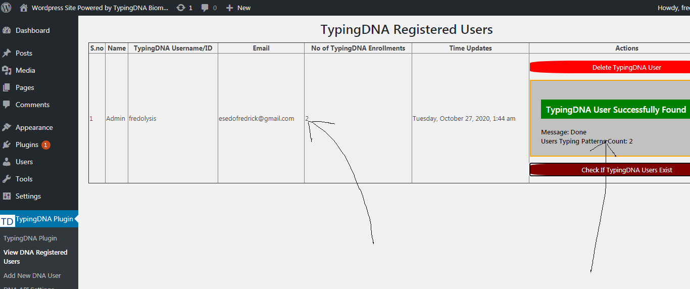Open the comments bubble in the admin bar
690x289 pixels.
point(205,8)
